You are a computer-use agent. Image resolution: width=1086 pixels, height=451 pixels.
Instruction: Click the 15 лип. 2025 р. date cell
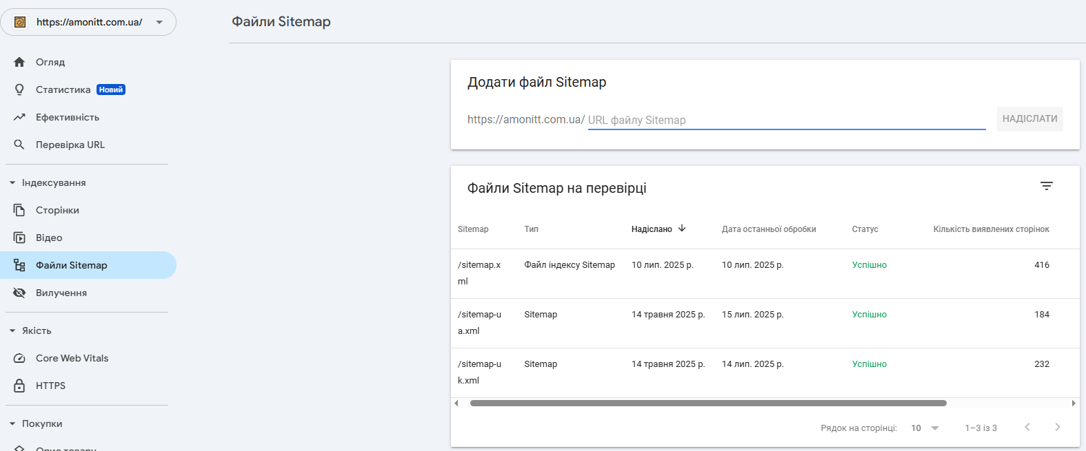(x=753, y=315)
